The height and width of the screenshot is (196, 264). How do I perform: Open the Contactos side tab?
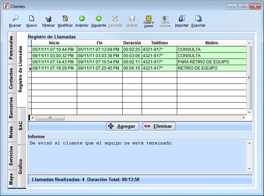pos(11,79)
